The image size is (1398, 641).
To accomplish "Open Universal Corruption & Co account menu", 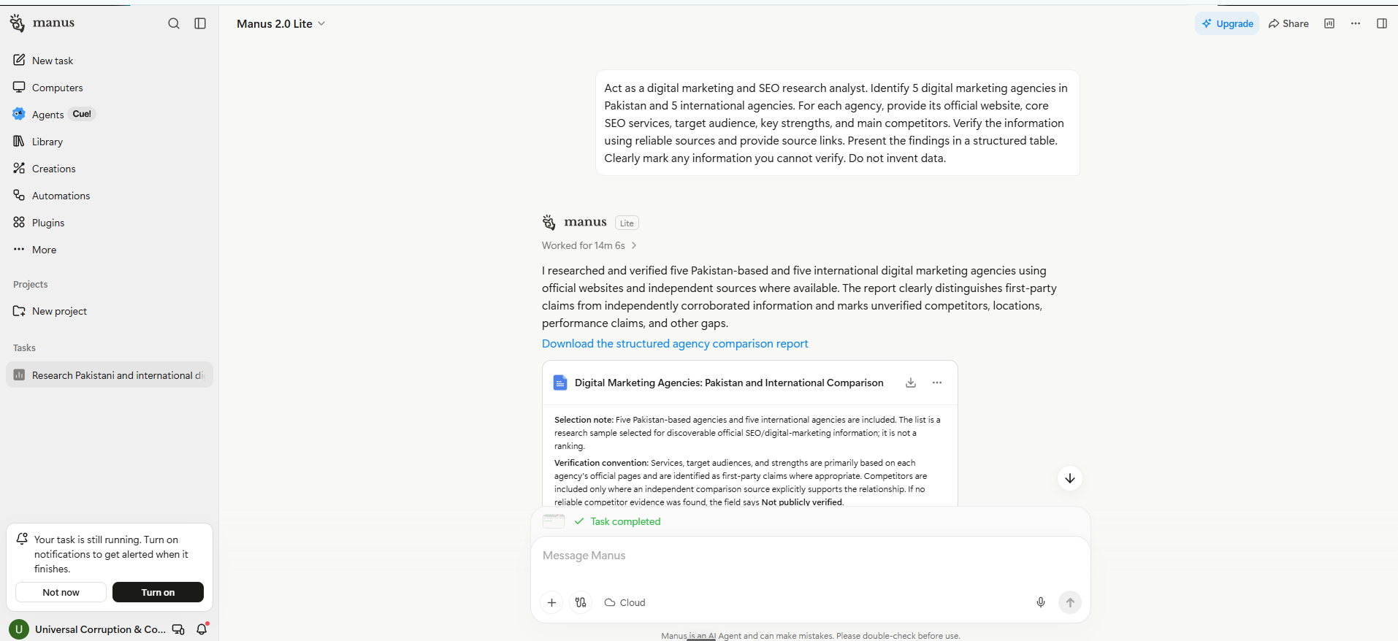I will click(88, 629).
